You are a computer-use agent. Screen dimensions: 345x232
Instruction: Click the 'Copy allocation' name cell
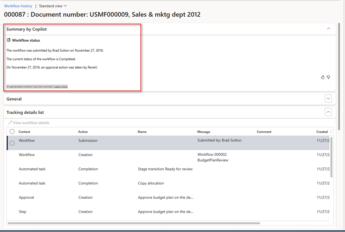click(x=151, y=183)
